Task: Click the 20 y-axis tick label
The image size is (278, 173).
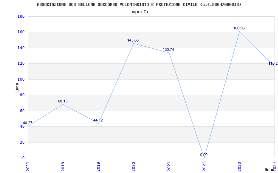Action: (22, 142)
